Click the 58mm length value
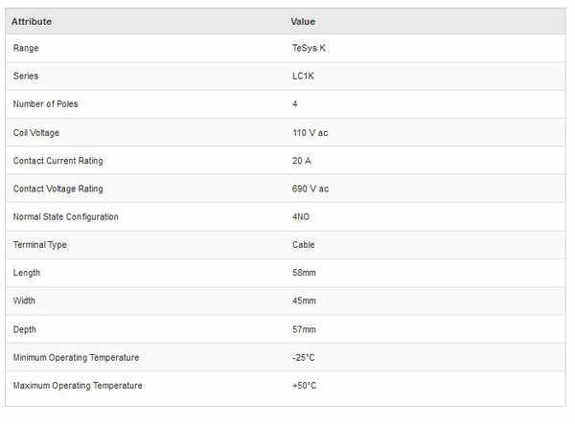 click(x=304, y=273)
